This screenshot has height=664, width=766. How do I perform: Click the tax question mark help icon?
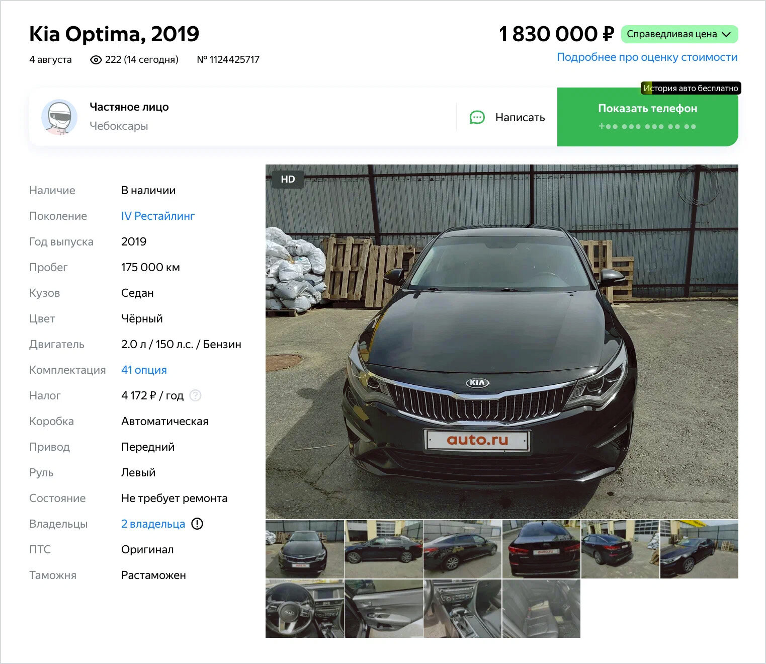196,396
